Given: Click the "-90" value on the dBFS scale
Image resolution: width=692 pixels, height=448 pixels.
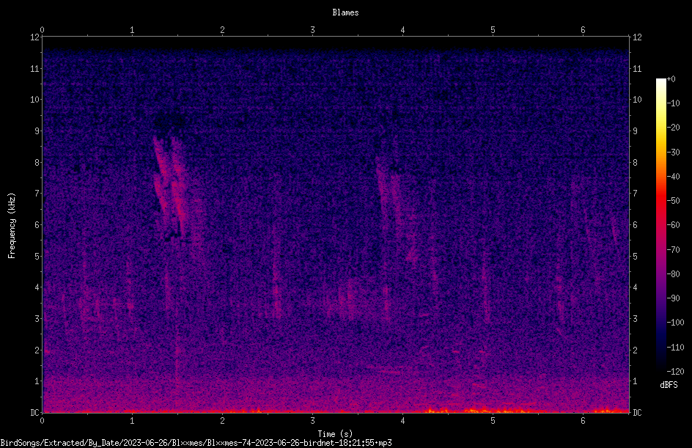Looking at the screenshot, I should pyautogui.click(x=673, y=298).
